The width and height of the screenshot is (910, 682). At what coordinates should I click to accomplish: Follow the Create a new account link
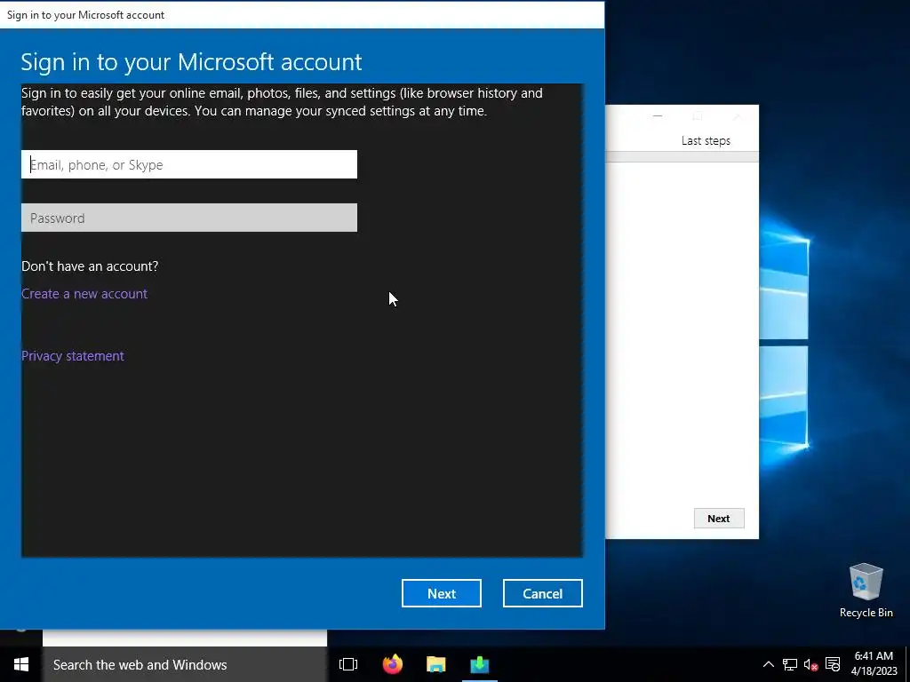(x=84, y=294)
